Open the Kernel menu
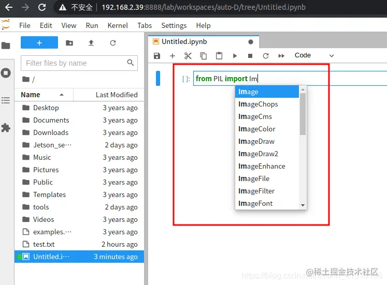 118,25
